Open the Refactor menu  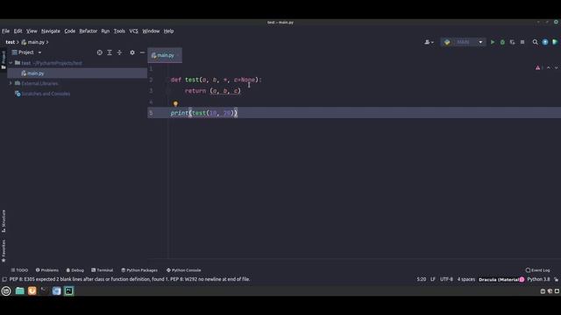[89, 31]
